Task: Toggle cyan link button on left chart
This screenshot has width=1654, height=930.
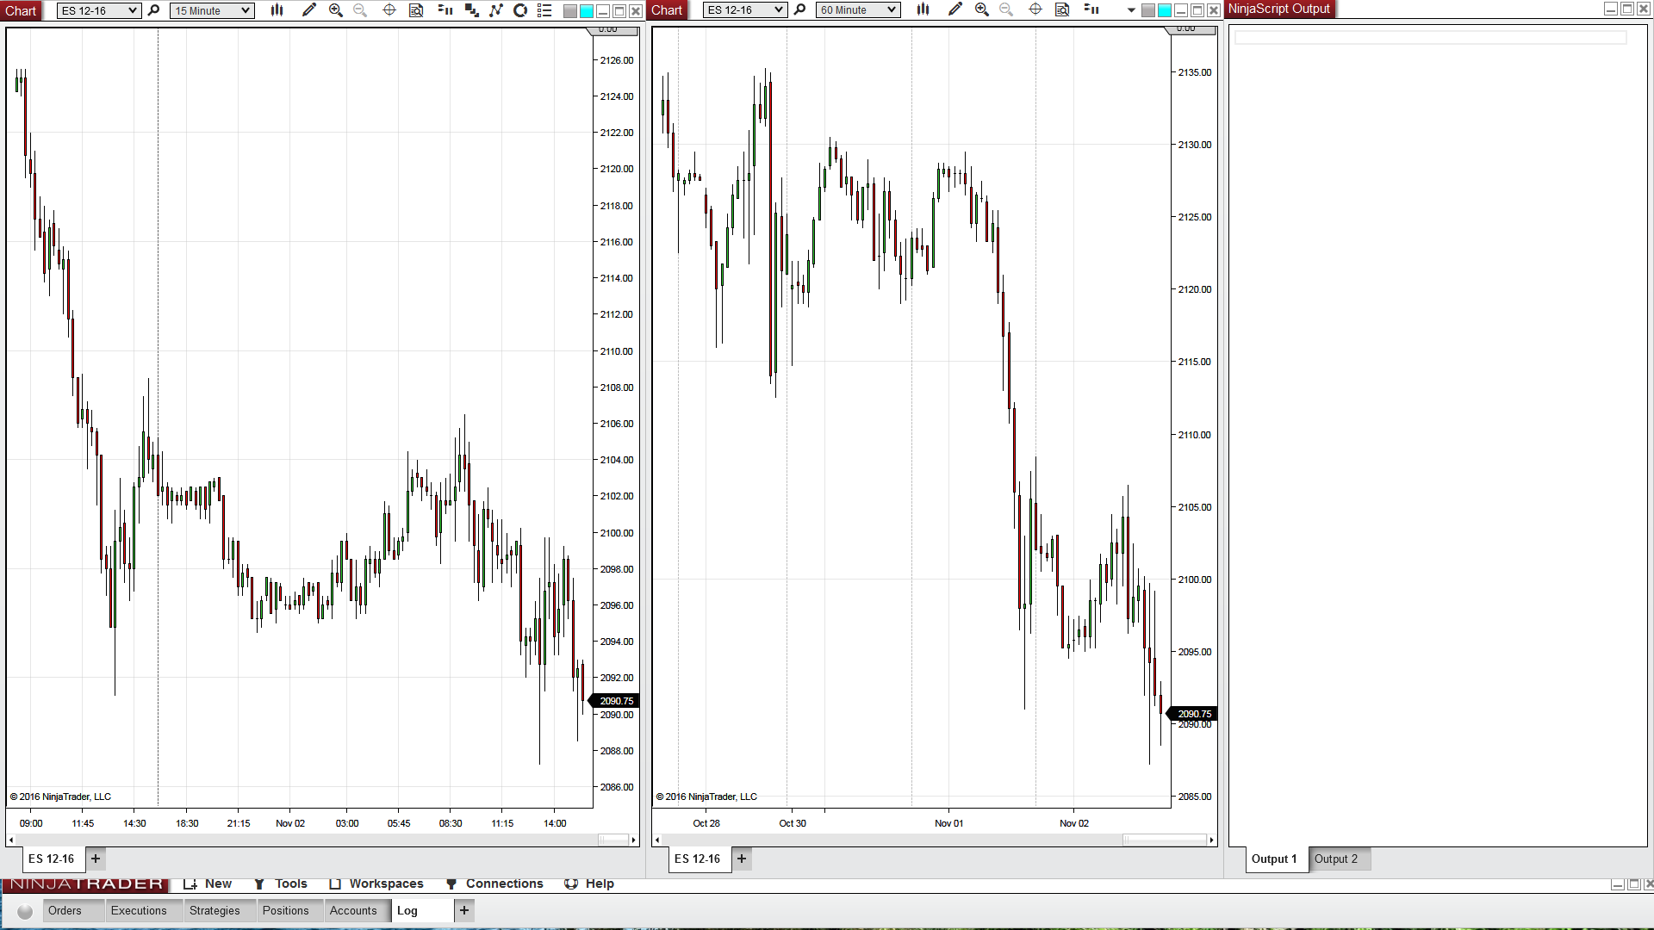Action: point(587,11)
